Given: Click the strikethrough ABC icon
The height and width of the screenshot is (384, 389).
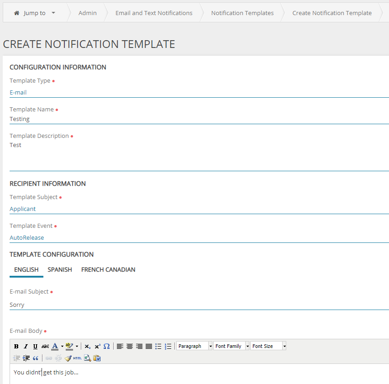Looking at the screenshot, I should 45,346.
